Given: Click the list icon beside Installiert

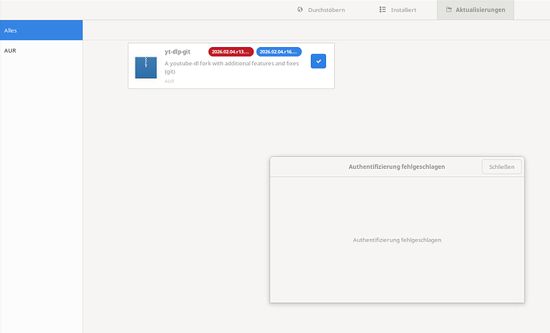Looking at the screenshot, I should [x=383, y=10].
